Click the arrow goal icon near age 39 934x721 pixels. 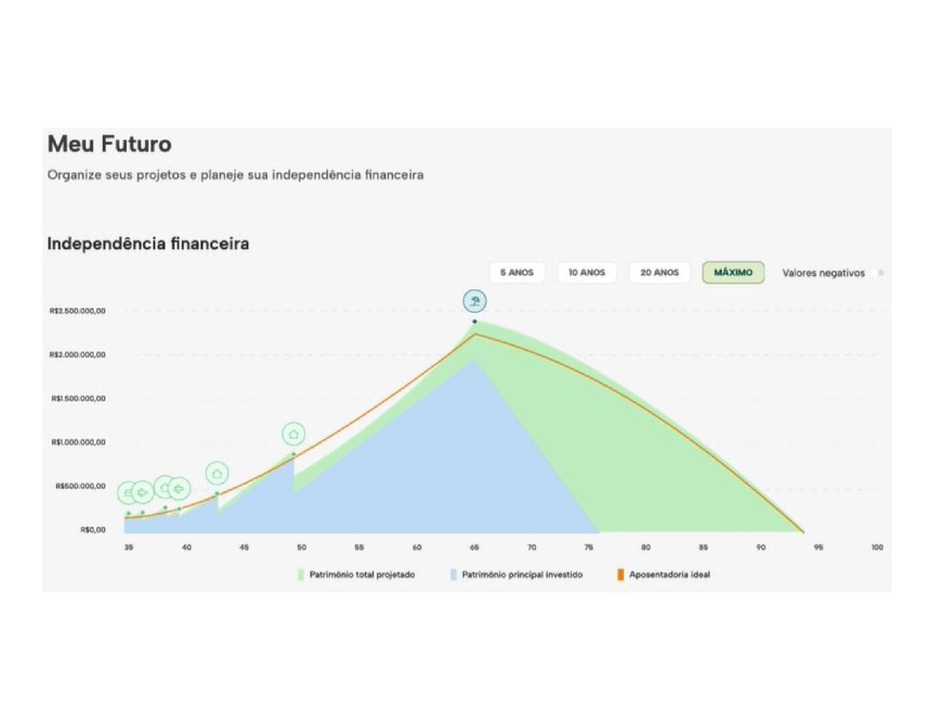(178, 489)
